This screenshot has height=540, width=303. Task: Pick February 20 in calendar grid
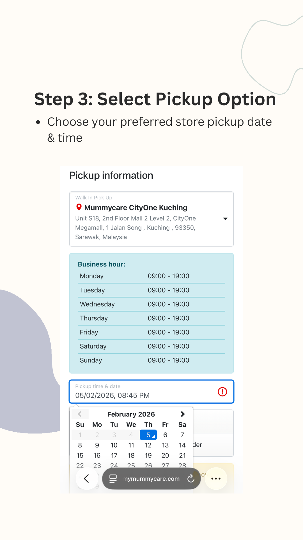tap(165, 455)
